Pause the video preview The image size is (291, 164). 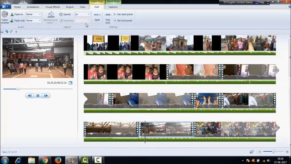(38, 96)
